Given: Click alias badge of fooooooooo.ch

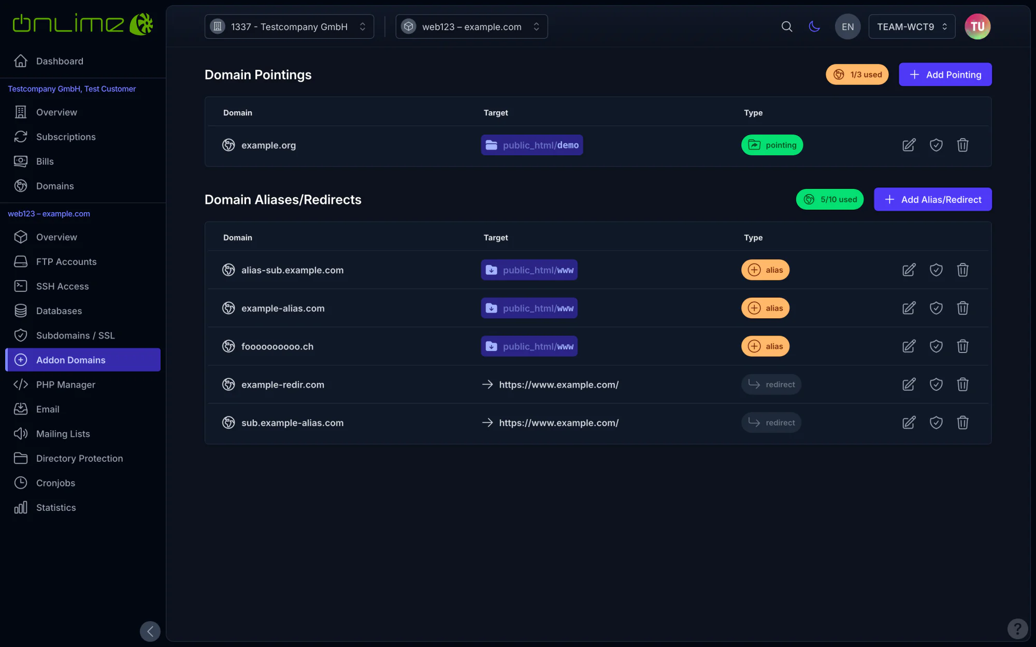Looking at the screenshot, I should point(765,346).
